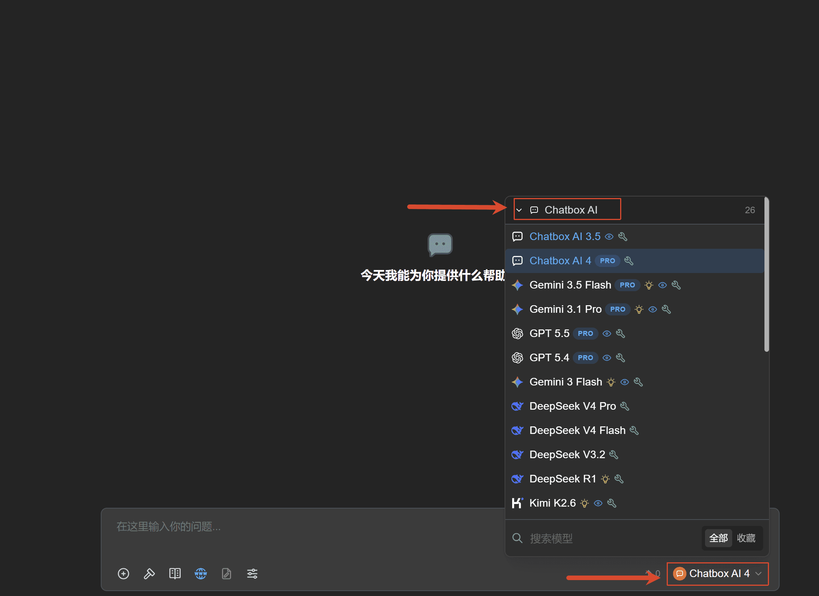Screen dimensions: 819x596
Task: Select the Chatbox AI 4 model
Action: tap(635, 261)
